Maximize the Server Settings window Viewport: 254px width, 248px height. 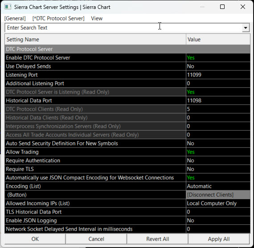(x=222, y=7)
